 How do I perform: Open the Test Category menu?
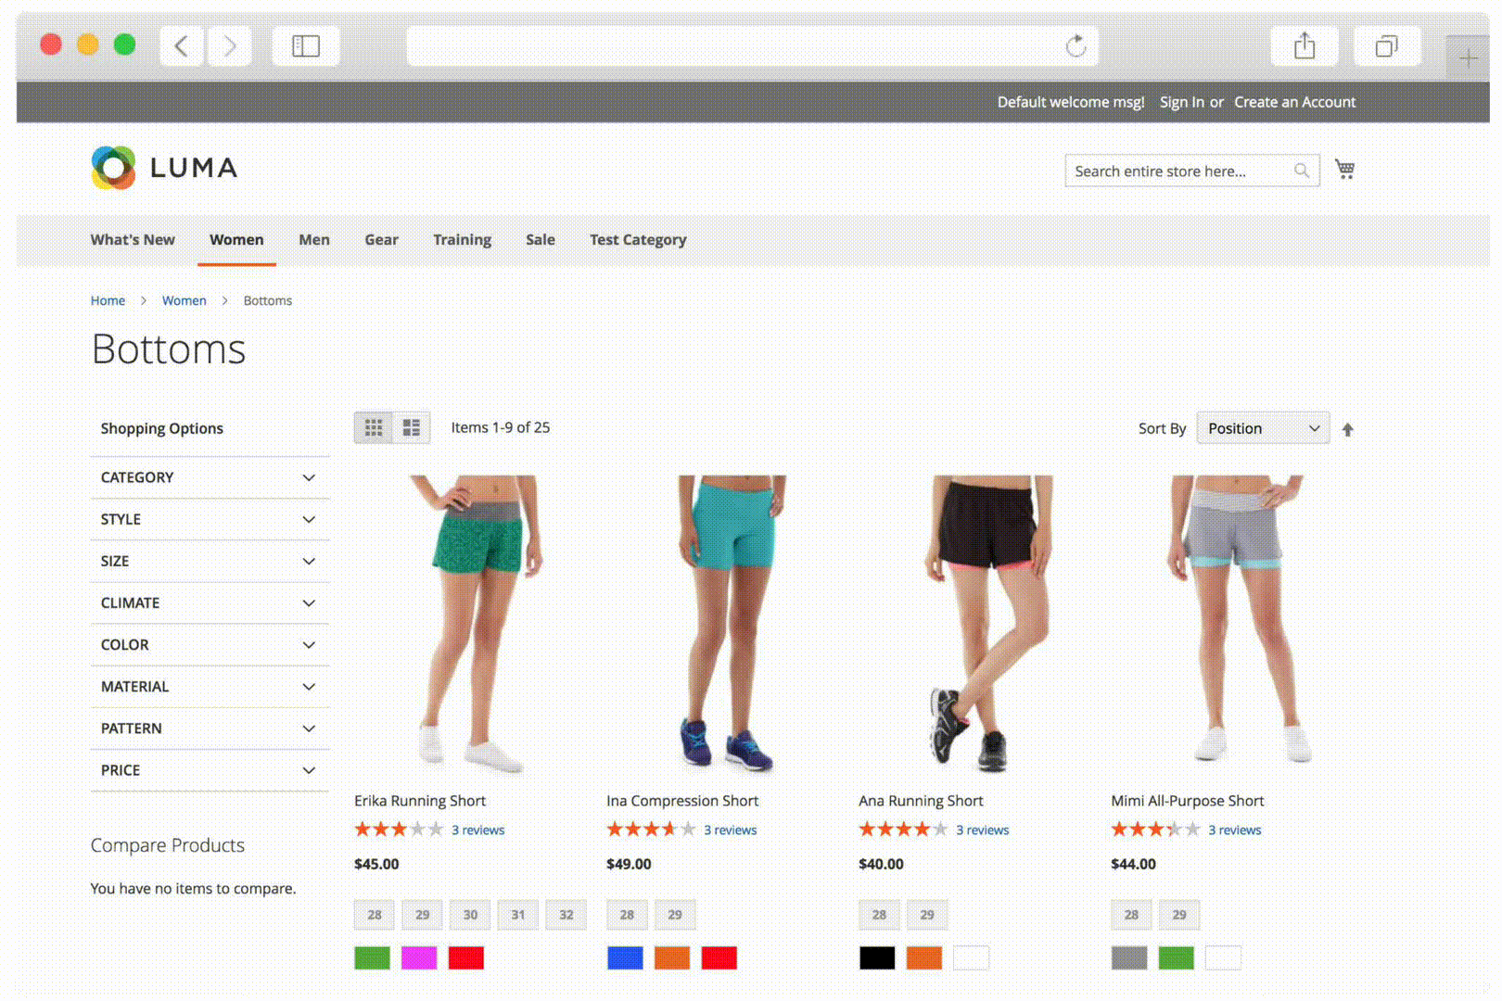pyautogui.click(x=638, y=239)
